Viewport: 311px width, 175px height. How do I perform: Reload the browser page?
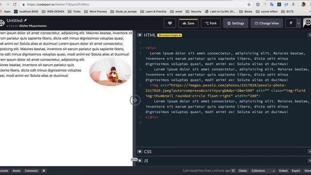(x=15, y=4)
